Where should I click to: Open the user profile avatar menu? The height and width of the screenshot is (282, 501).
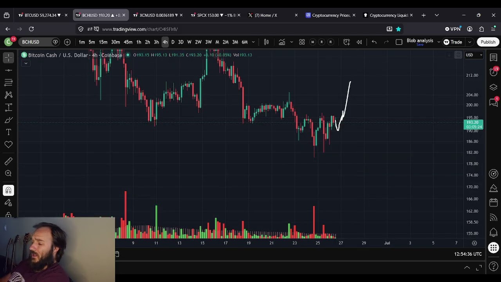[x=9, y=42]
